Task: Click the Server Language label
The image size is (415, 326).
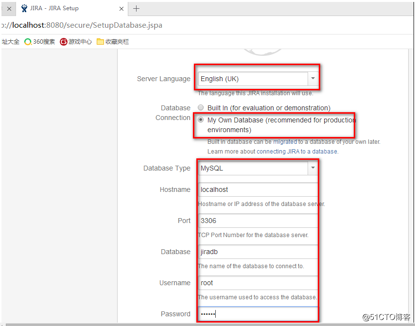Action: coord(164,79)
